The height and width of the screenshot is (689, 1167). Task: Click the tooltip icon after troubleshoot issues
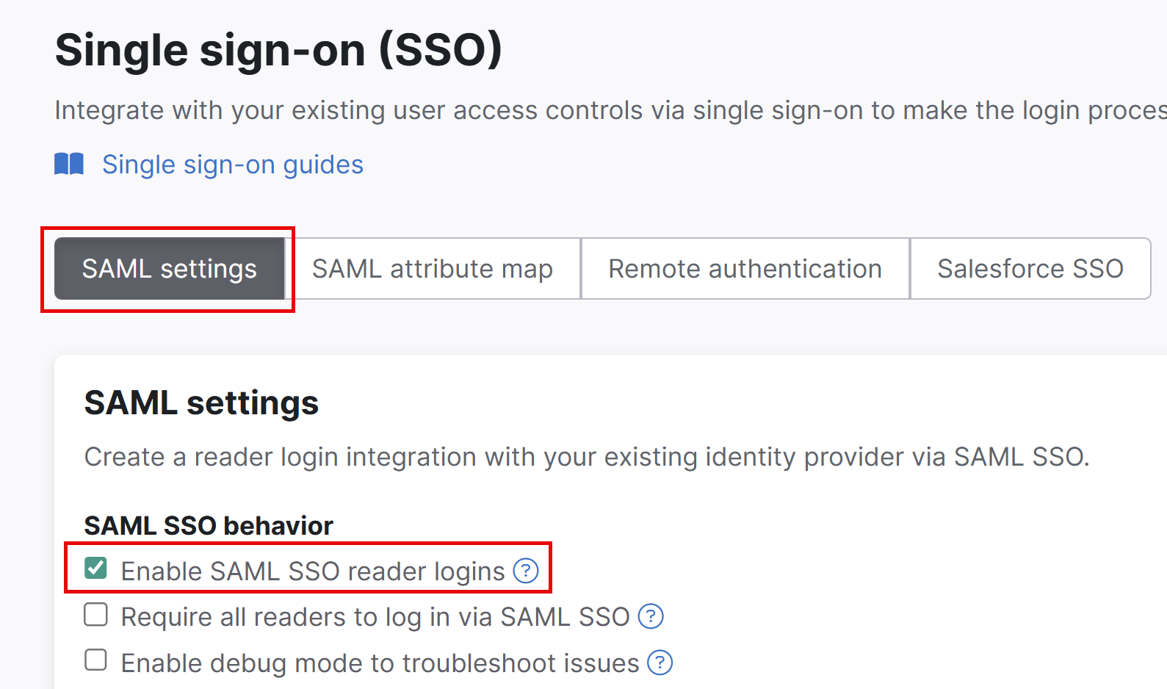[660, 663]
